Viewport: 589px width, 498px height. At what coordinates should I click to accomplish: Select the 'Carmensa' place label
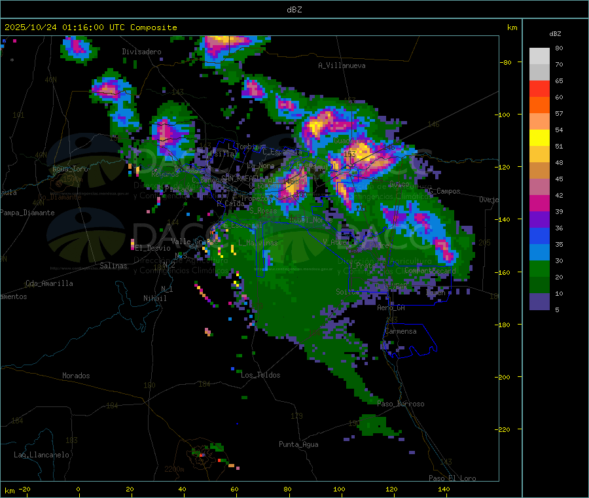[x=401, y=331]
